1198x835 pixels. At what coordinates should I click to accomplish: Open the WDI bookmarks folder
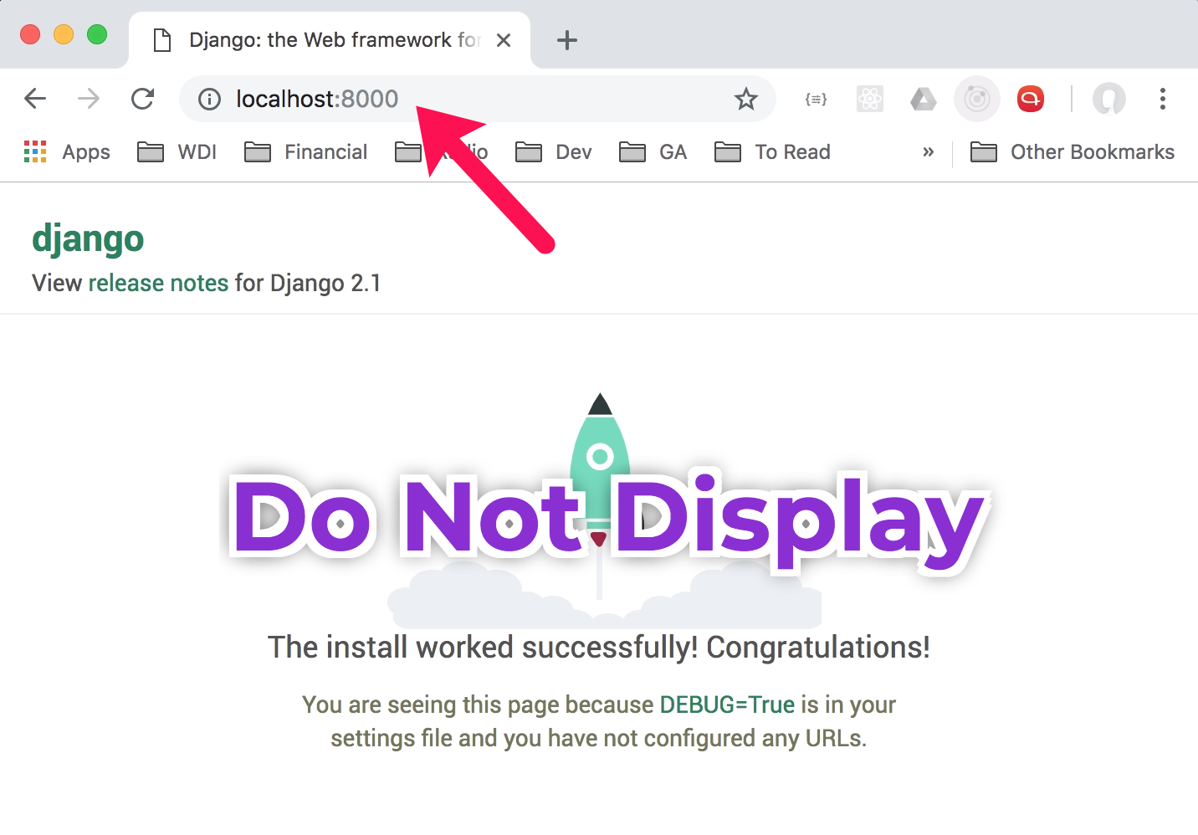point(177,152)
